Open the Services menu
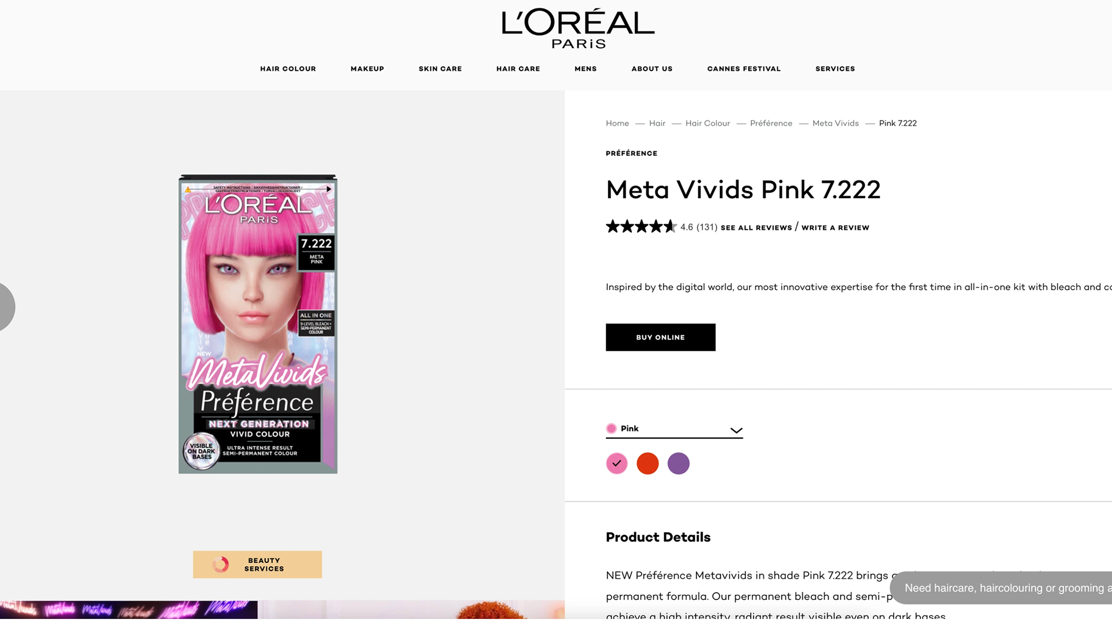This screenshot has width=1112, height=626. (x=835, y=69)
